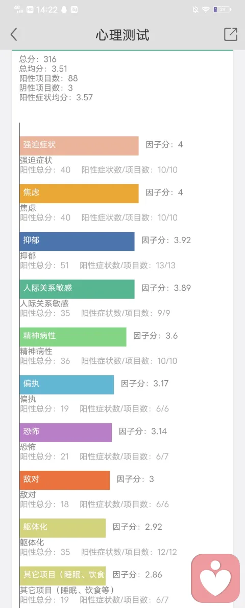This screenshot has height=608, width=245.
Task: Tap the 心理测试 page title
Action: [x=122, y=35]
